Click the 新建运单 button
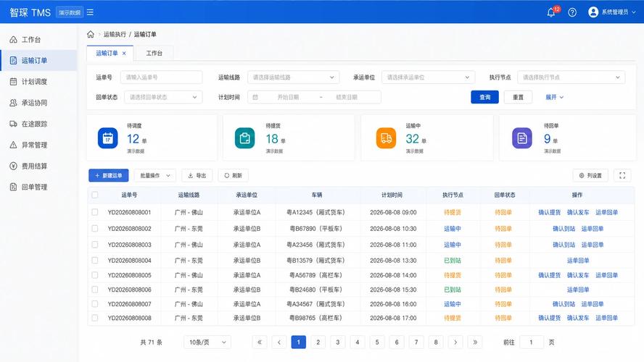This screenshot has width=644, height=362. click(x=109, y=175)
